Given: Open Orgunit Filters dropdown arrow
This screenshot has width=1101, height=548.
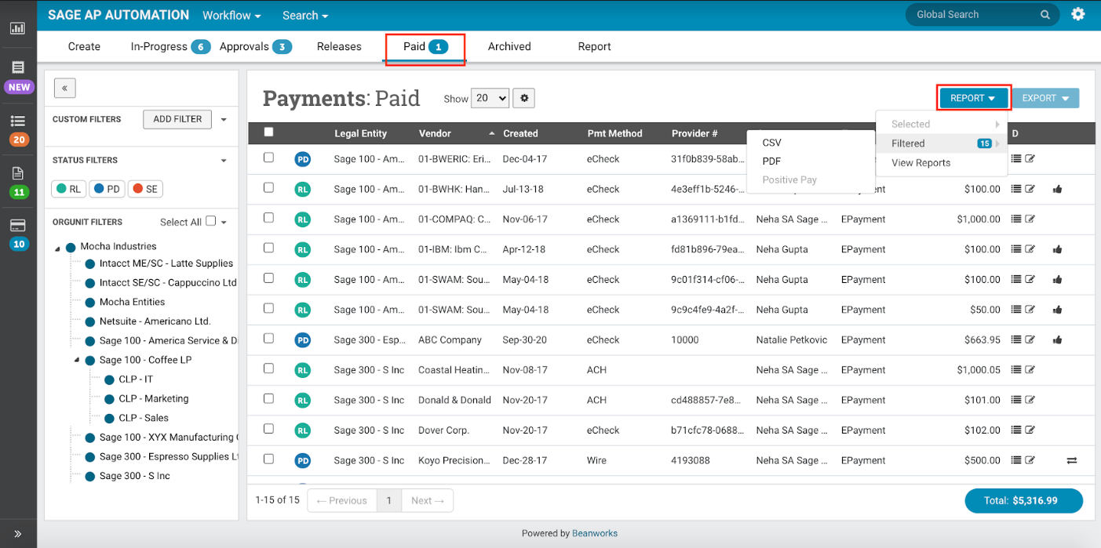Looking at the screenshot, I should [x=224, y=223].
